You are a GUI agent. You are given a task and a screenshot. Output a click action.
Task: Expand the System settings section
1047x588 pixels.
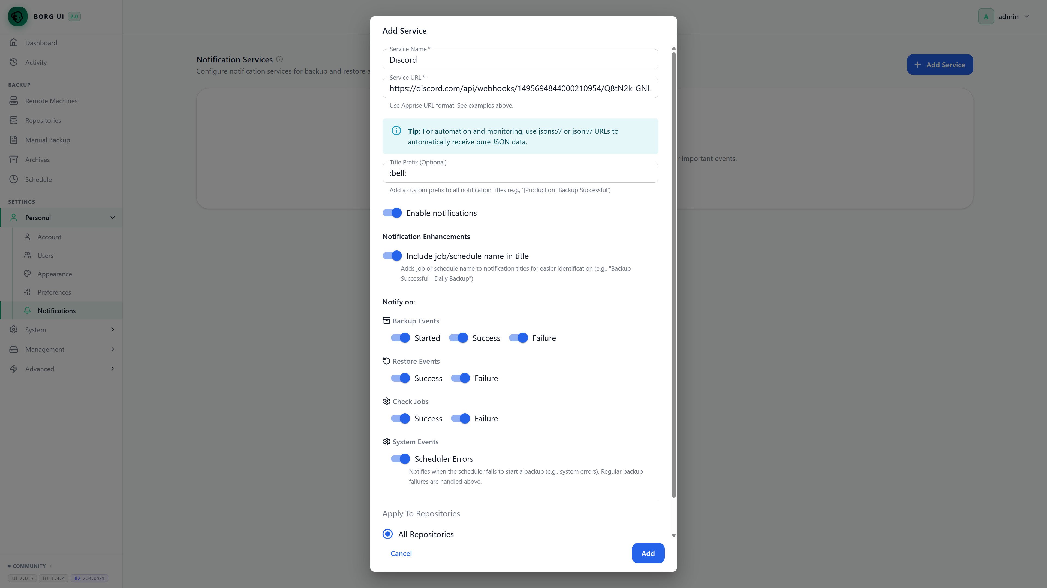click(x=61, y=329)
